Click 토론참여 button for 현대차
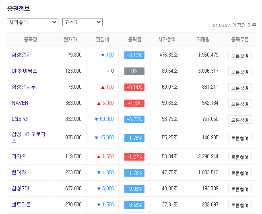Image resolution: width=262 pixels, height=214 pixels. point(240,173)
